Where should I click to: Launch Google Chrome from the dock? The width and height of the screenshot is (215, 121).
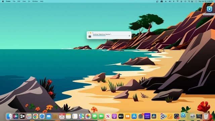35,116
